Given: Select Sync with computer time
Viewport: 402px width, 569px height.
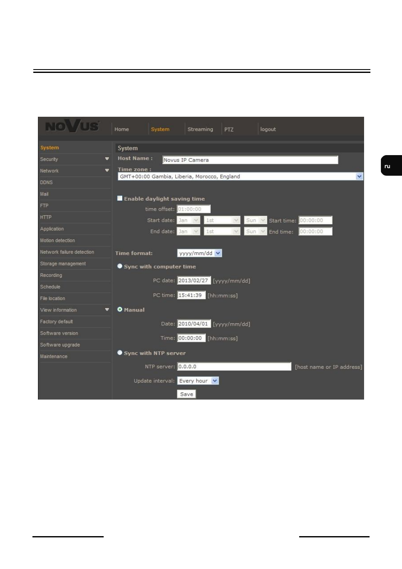Looking at the screenshot, I should click(120, 266).
